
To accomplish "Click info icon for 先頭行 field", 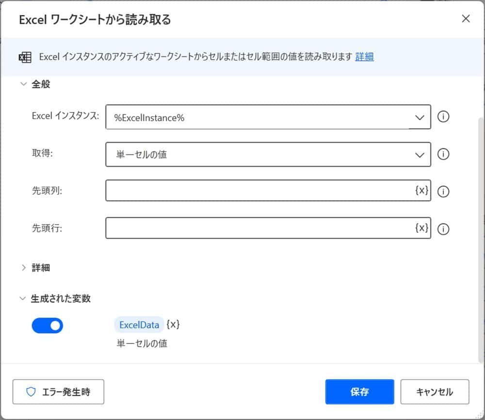I will pos(443,229).
